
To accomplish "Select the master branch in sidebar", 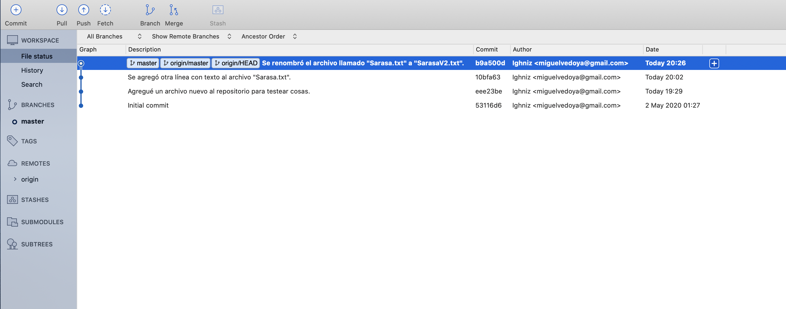I will pyautogui.click(x=32, y=121).
